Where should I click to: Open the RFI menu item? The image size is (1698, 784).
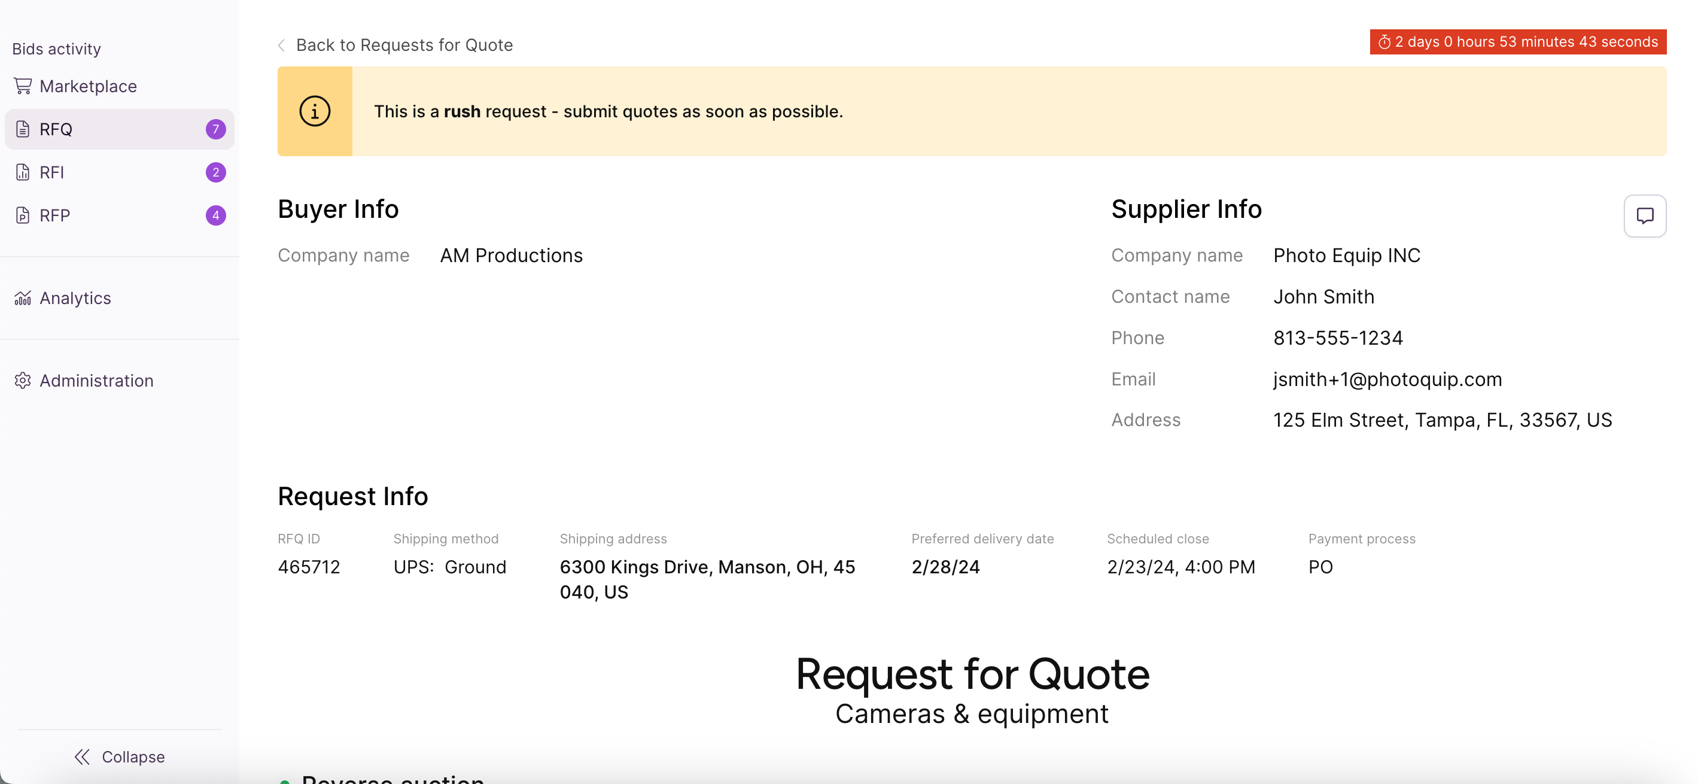tap(52, 172)
